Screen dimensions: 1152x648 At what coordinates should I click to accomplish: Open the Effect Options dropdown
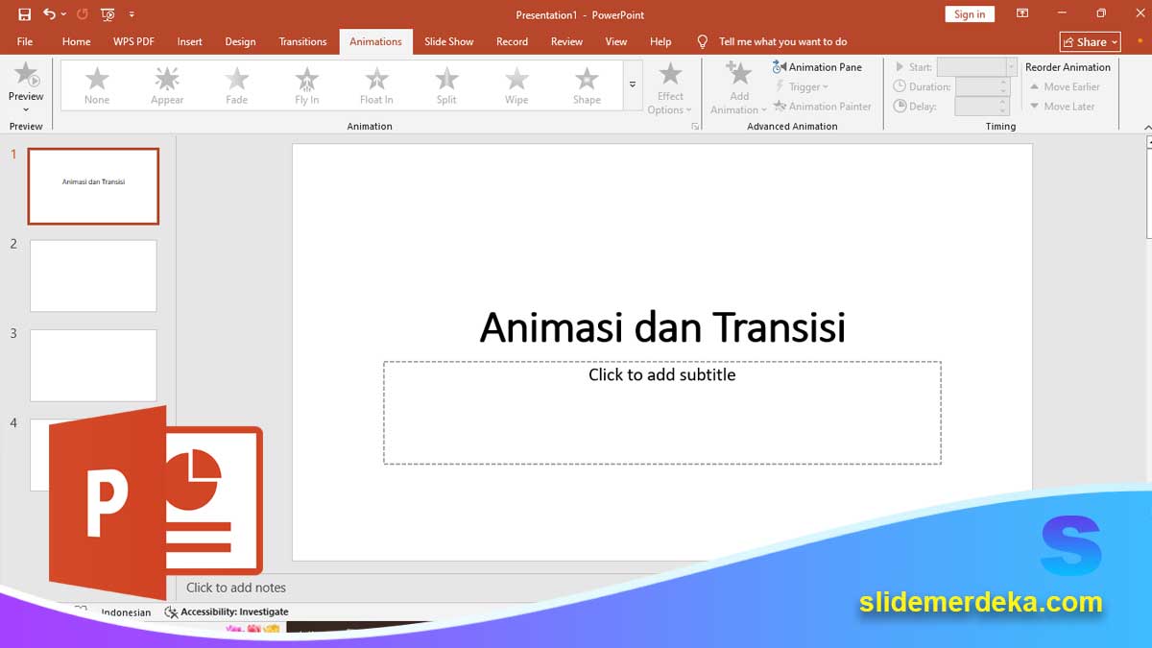670,88
